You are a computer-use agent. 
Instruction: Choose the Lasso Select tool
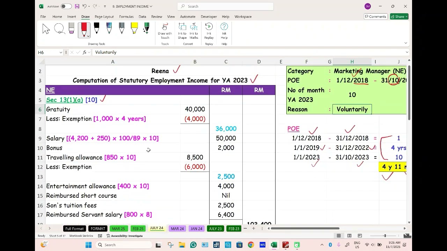pos(59,29)
